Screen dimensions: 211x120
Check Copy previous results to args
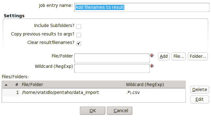78,35
